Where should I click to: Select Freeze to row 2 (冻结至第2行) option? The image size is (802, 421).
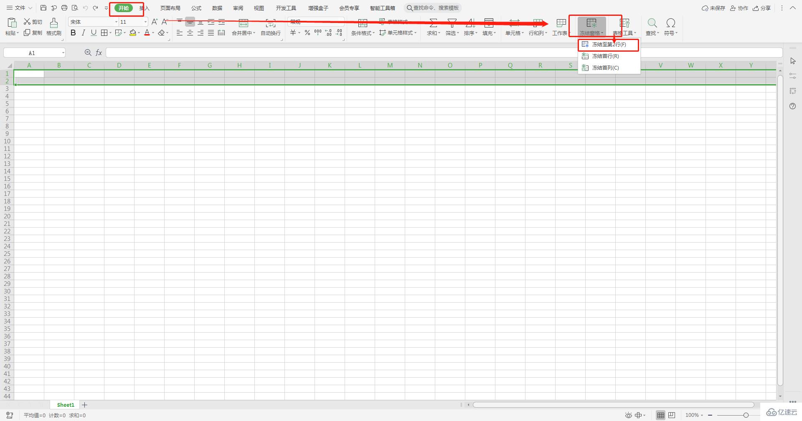(x=609, y=45)
